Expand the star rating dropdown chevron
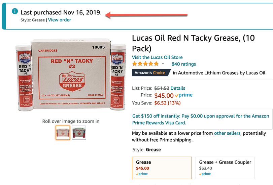The width and height of the screenshot is (273, 185). [x=163, y=64]
